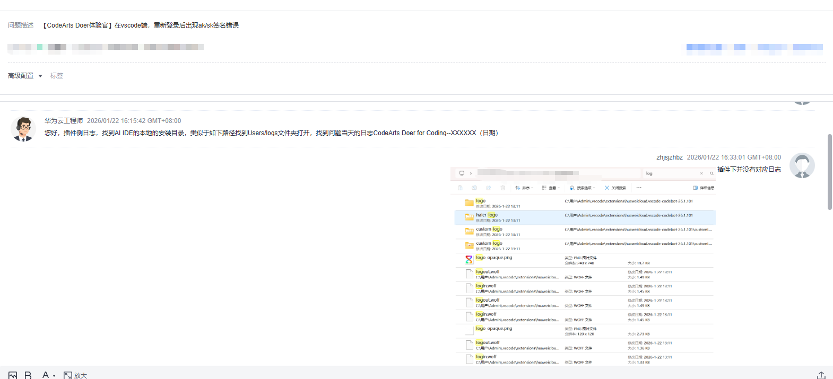
Task: Click the upload/share icon at bottom right
Action: (821, 375)
